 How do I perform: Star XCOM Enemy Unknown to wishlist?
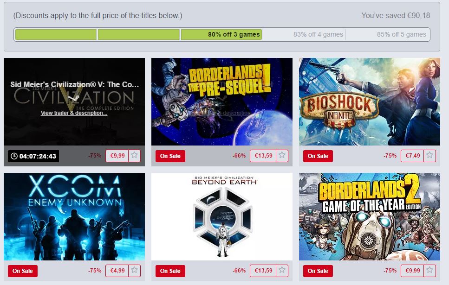(x=134, y=271)
